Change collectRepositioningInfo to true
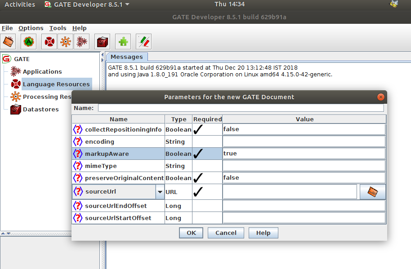Viewport: 411px width, 269px height. (x=304, y=129)
